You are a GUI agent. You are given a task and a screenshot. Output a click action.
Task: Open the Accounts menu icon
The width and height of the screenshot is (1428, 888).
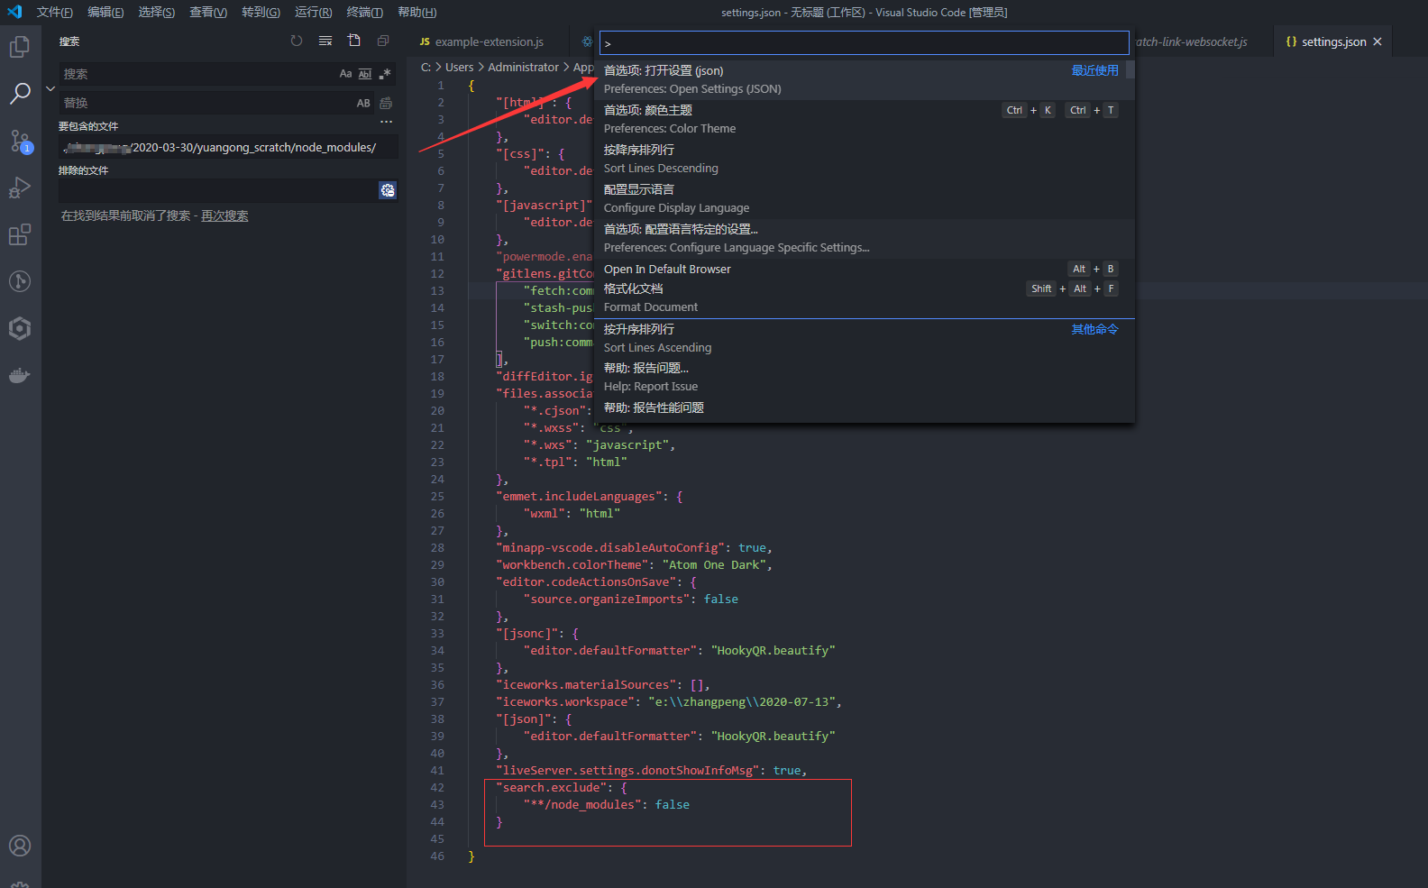(x=20, y=846)
